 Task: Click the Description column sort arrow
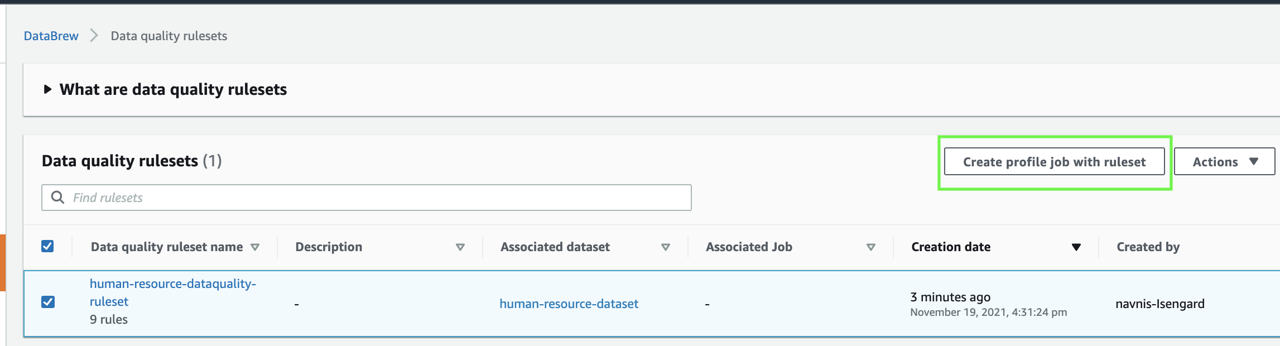[460, 247]
